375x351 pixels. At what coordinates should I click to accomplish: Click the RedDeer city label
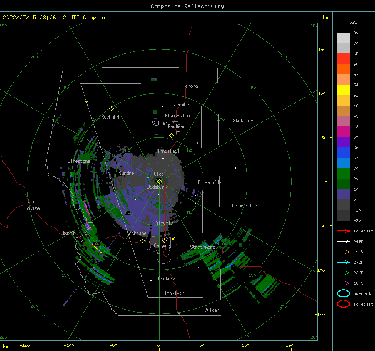pyautogui.click(x=177, y=126)
